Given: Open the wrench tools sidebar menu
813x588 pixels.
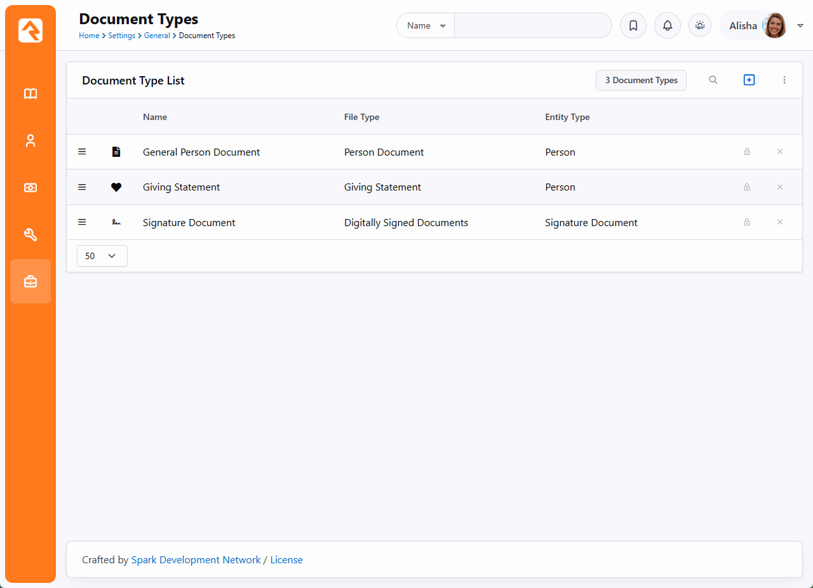Looking at the screenshot, I should click(30, 235).
